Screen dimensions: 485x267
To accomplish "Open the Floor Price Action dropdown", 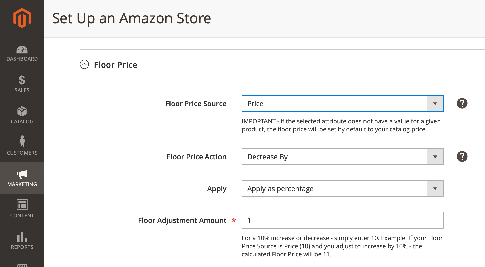I will (343, 157).
